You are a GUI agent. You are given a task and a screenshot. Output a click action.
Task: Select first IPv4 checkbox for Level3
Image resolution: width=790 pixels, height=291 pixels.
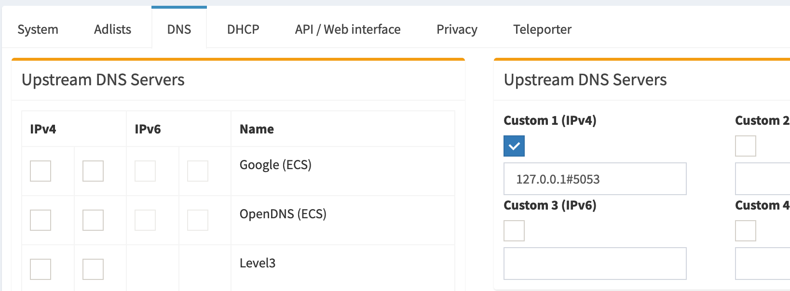41,269
